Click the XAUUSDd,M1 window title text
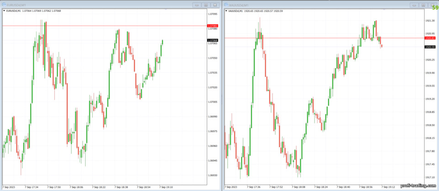 (x=239, y=5)
